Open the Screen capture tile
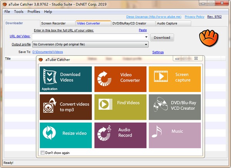The image size is (231, 168). click(175, 79)
